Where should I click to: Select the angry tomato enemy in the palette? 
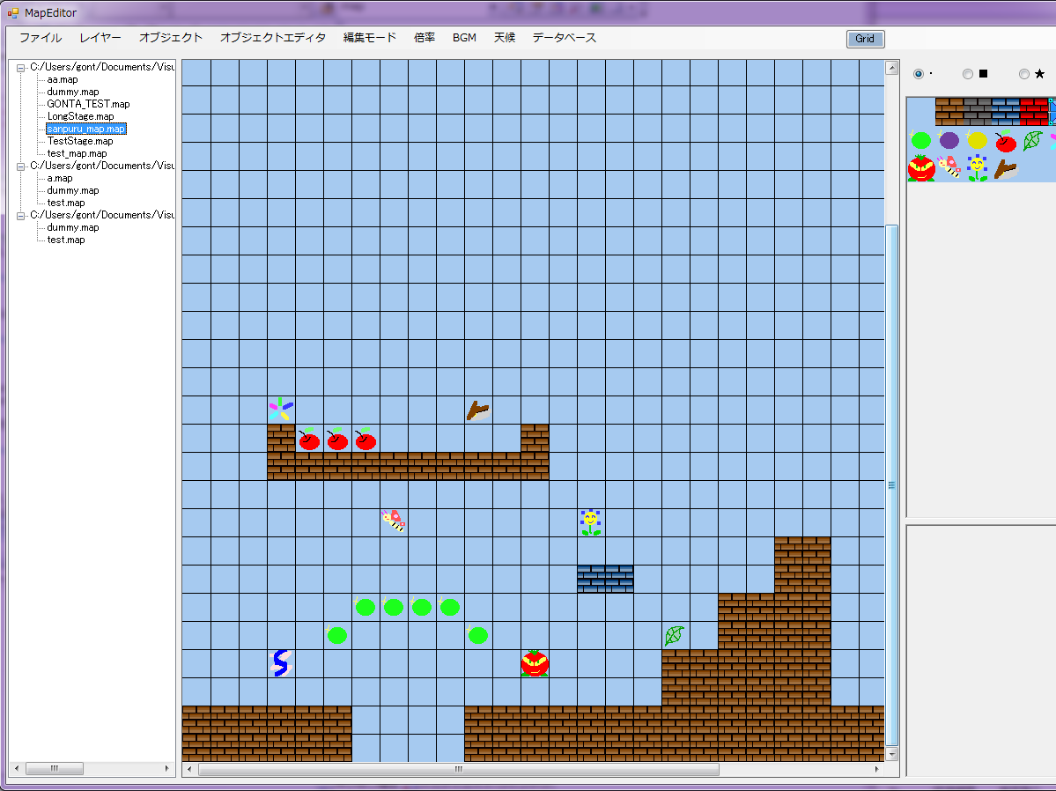click(x=920, y=167)
